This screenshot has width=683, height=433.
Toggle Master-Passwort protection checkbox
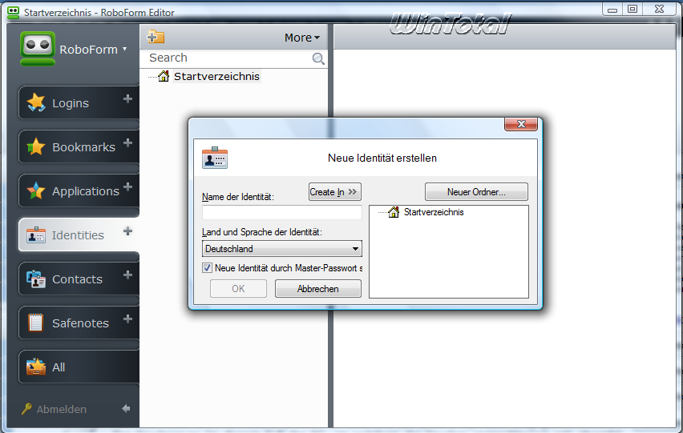(x=208, y=268)
